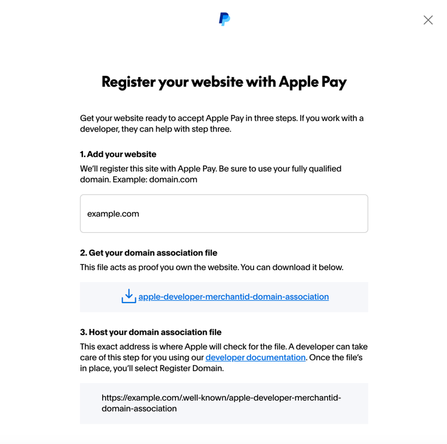Click empty left side of the download box
This screenshot has height=444, width=447.
[x=99, y=297]
